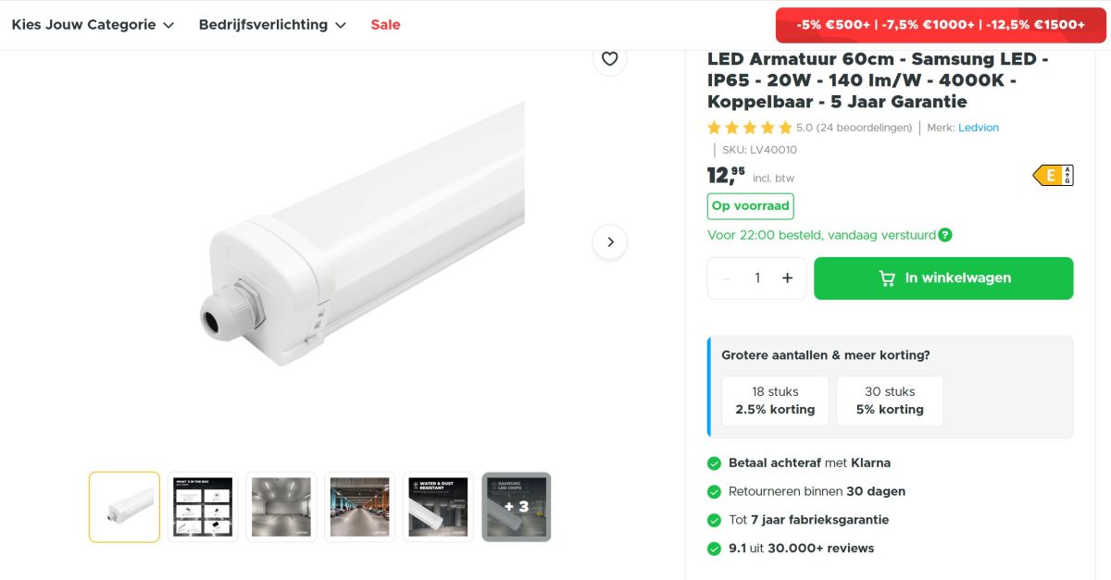The image size is (1111, 580).
Task: Decrease quantity with minus icon
Action: click(x=727, y=278)
